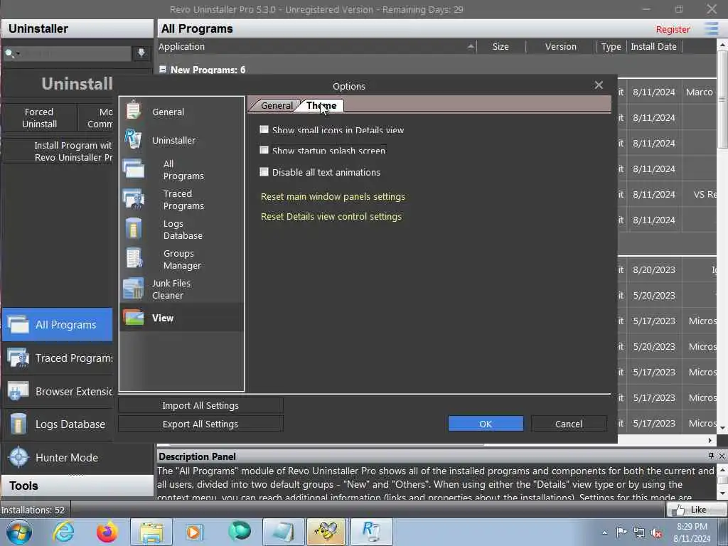Open Logs Database options subcategory icon
728x546 pixels.
(134, 229)
